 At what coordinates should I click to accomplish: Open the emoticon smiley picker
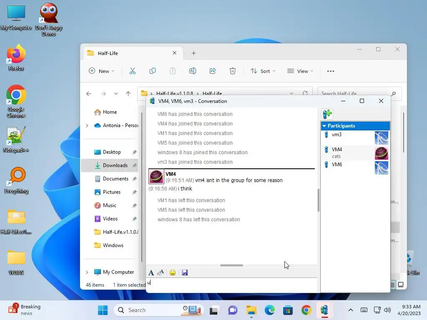point(172,272)
